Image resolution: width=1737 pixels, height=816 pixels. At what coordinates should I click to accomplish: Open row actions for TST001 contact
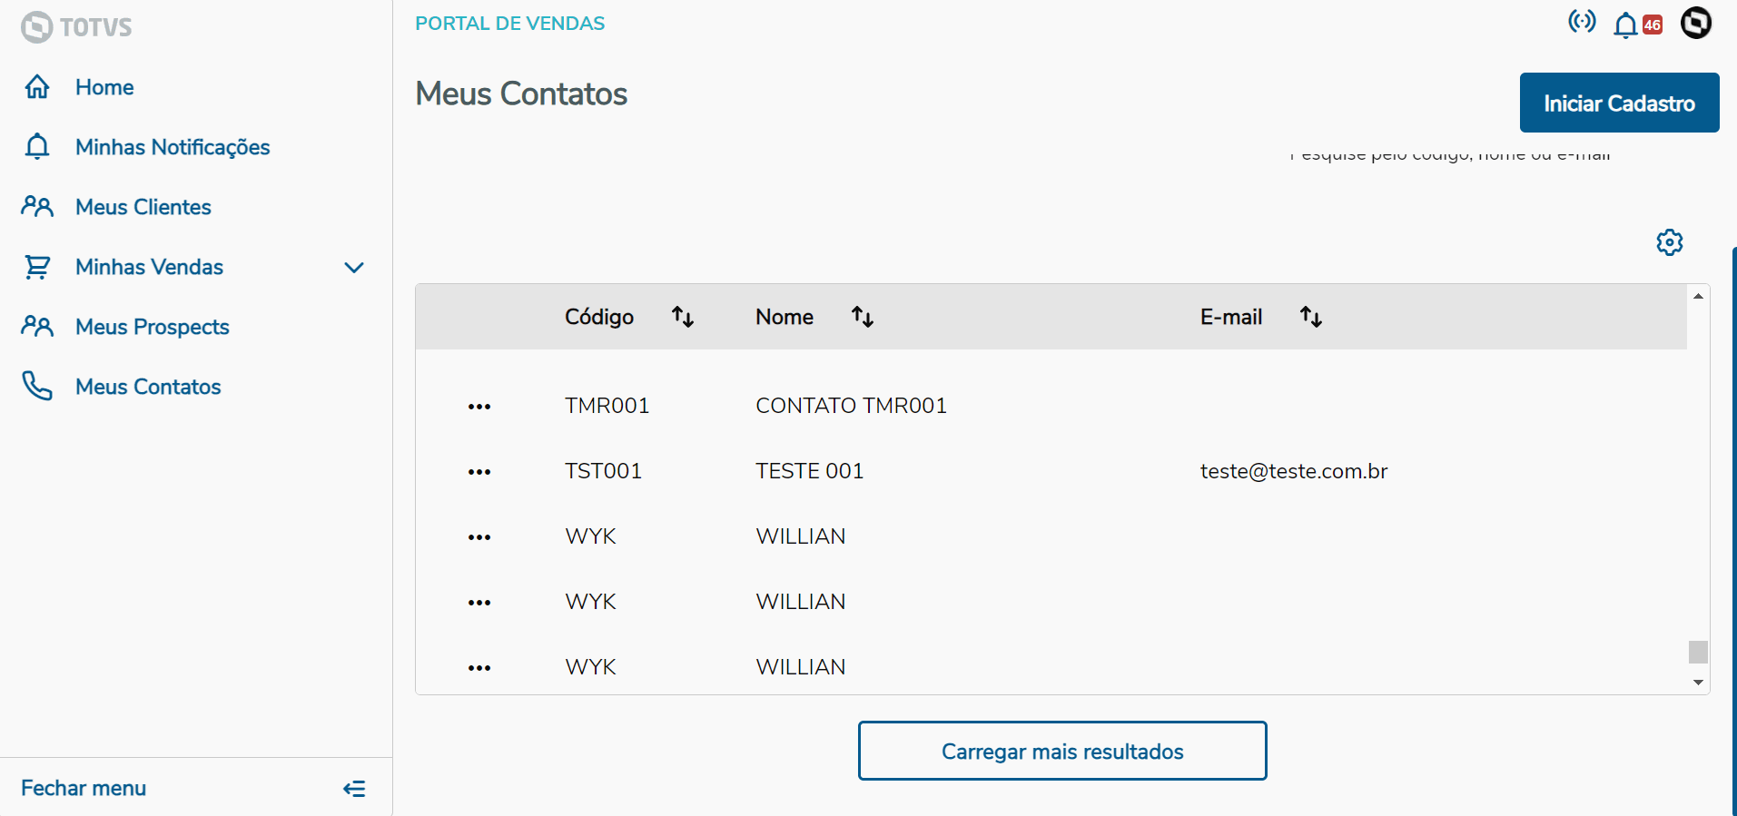pyautogui.click(x=479, y=472)
